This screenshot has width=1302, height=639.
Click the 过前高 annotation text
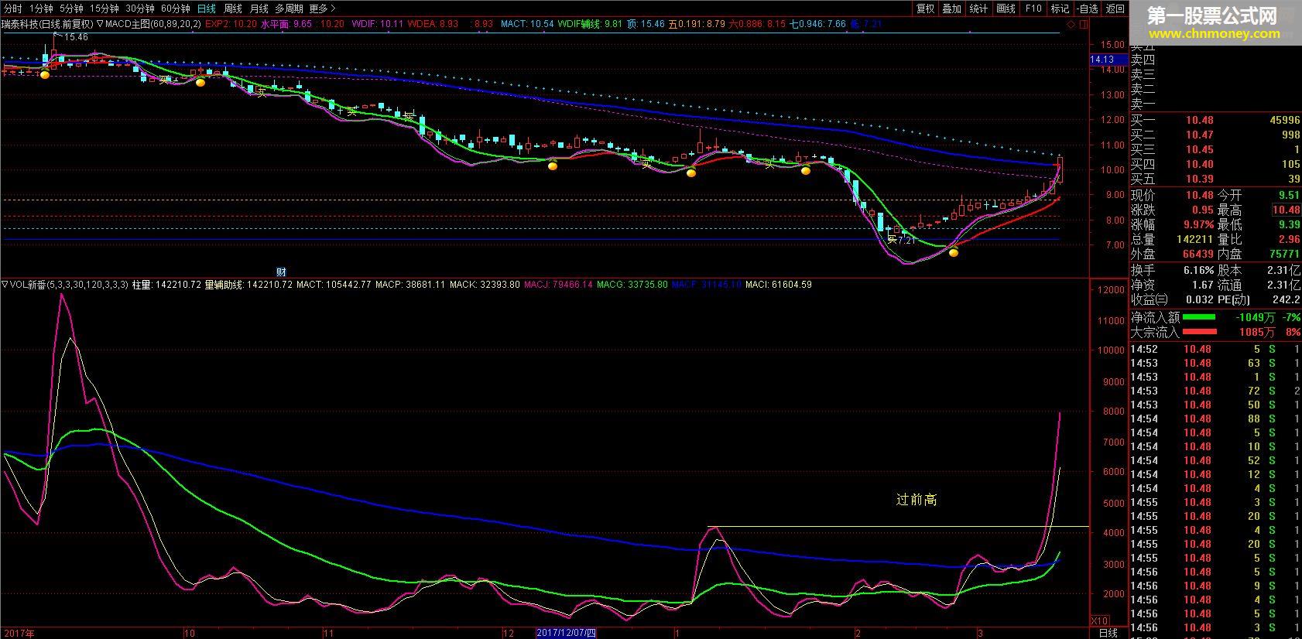917,500
